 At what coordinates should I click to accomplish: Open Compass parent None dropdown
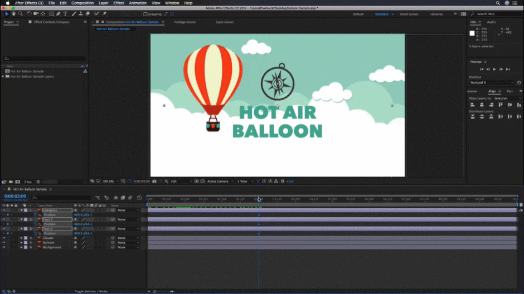[128, 210]
